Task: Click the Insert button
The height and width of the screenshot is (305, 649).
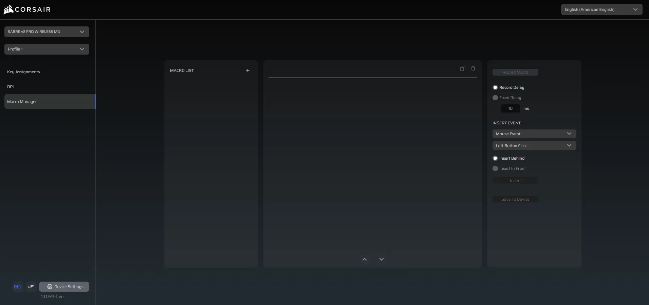Action: [x=515, y=181]
